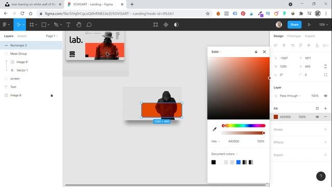Select the Comment tool
The height and width of the screenshot is (187, 332).
pos(89,24)
